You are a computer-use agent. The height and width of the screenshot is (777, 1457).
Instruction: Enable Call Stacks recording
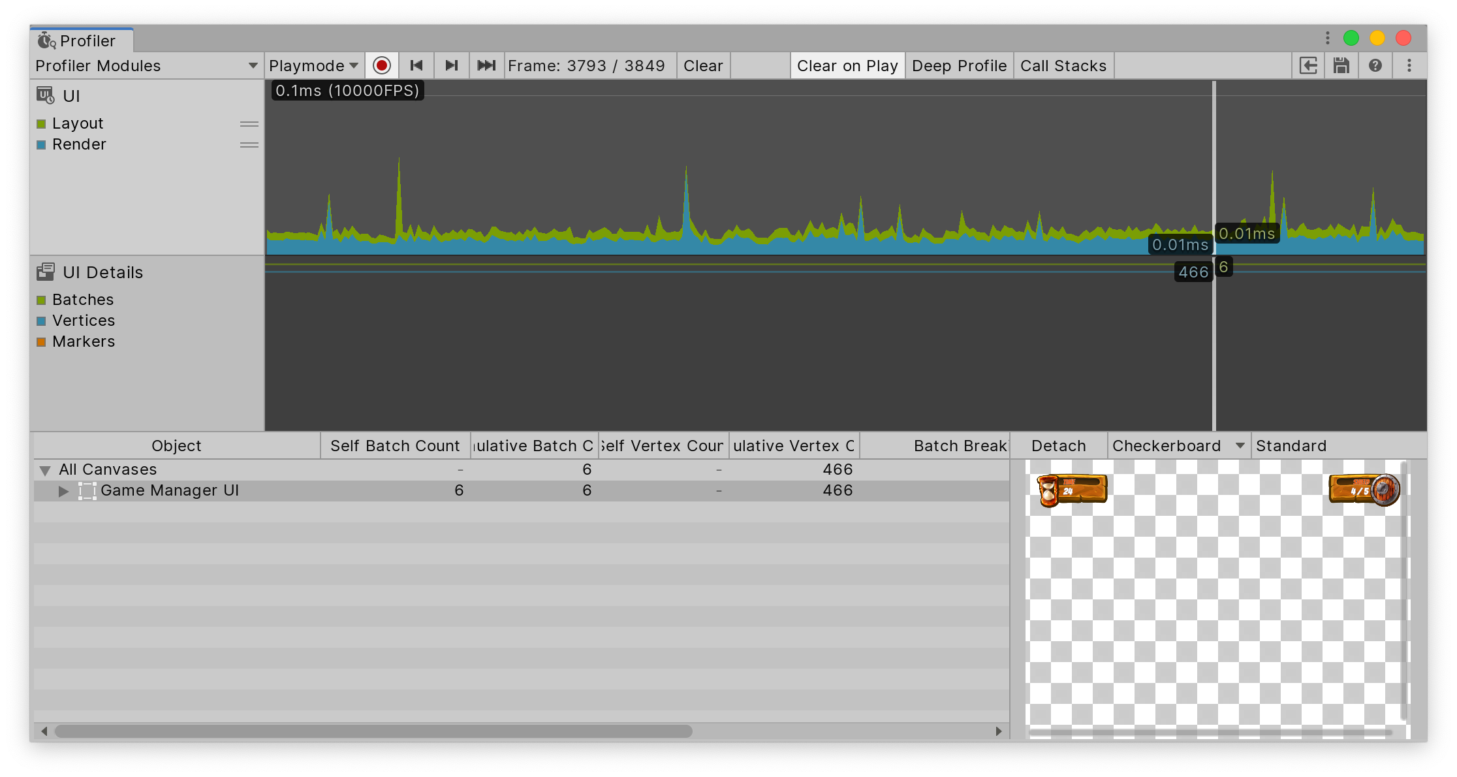[1063, 65]
